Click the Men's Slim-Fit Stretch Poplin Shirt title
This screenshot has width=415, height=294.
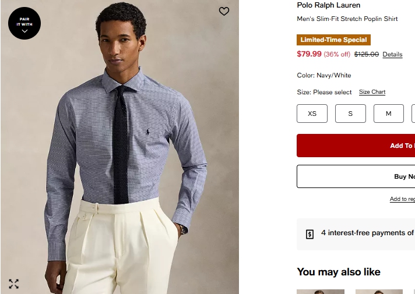coord(347,19)
